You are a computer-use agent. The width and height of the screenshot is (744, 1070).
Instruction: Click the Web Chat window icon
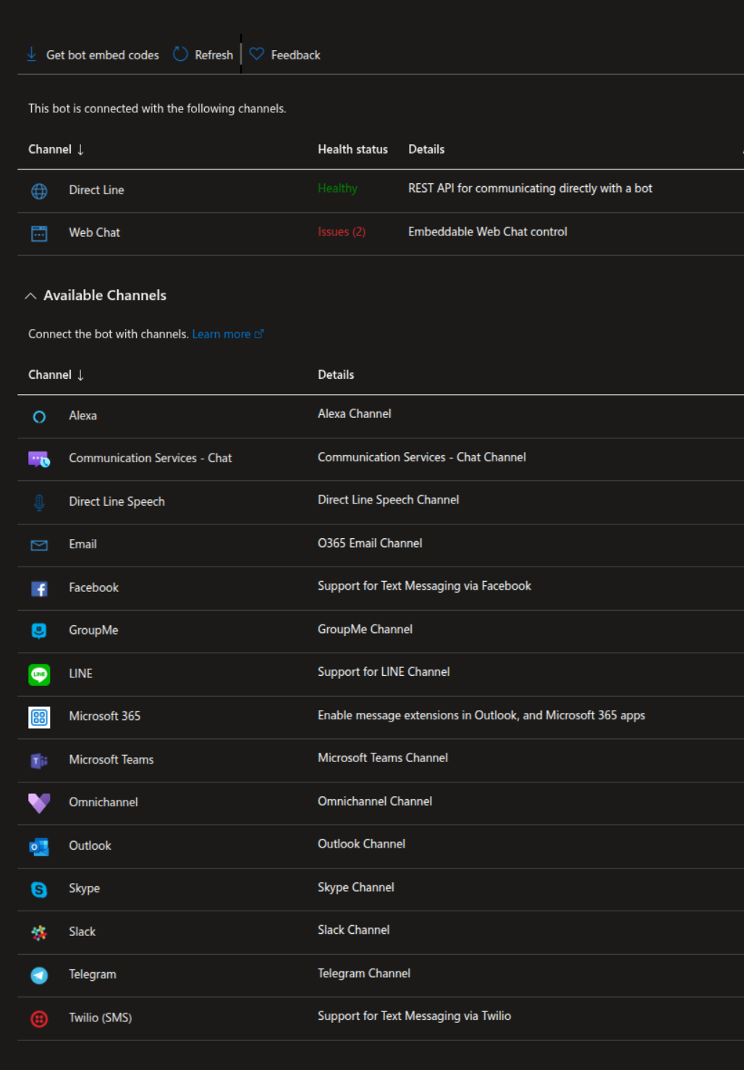[39, 234]
